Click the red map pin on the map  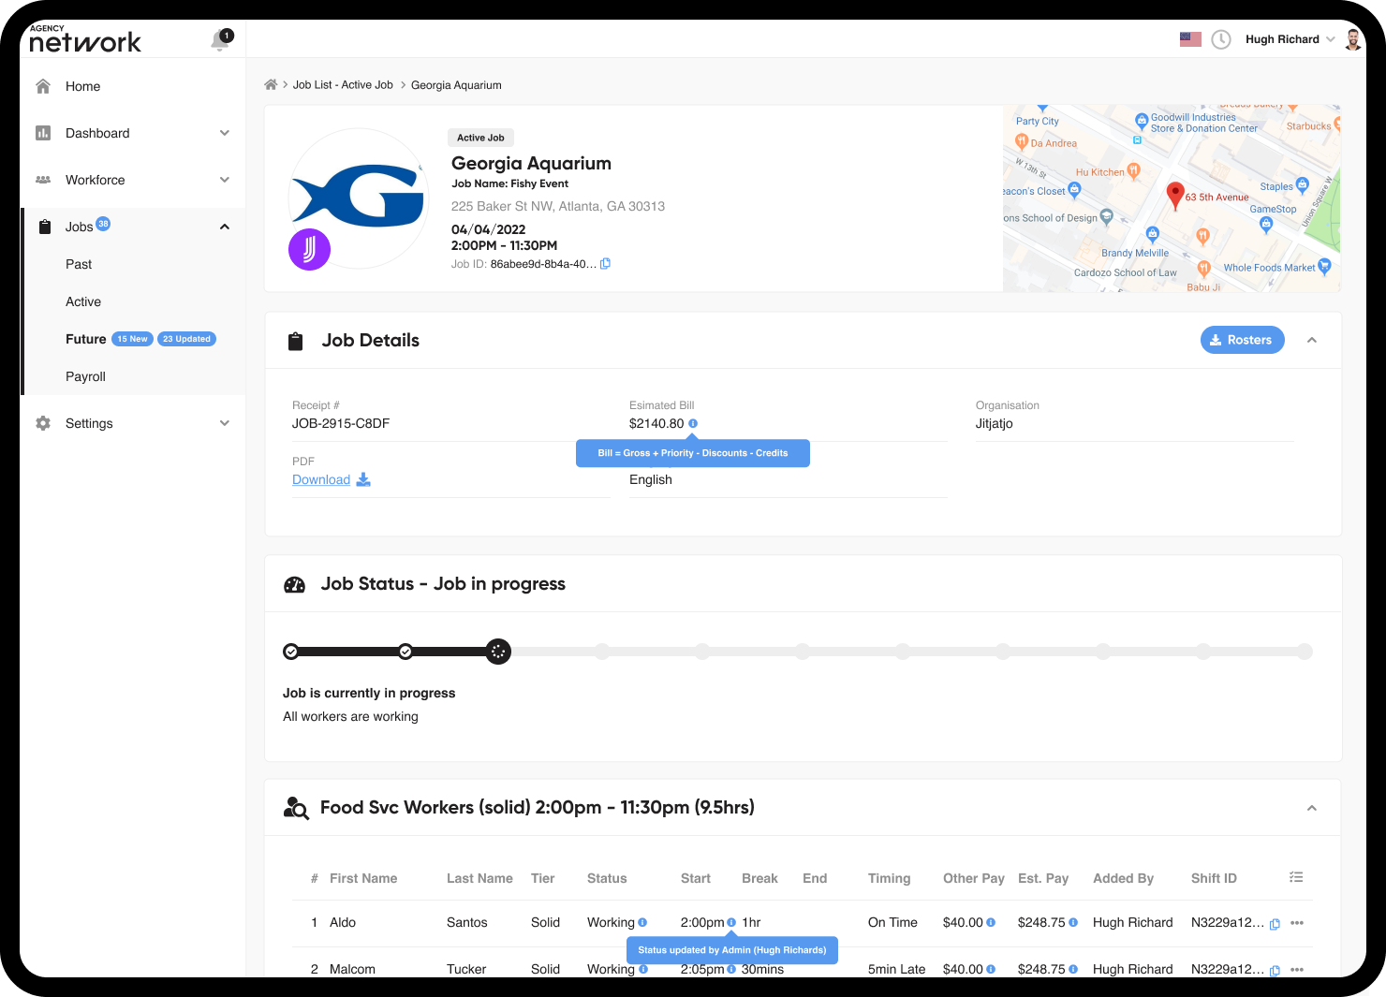pos(1175,196)
